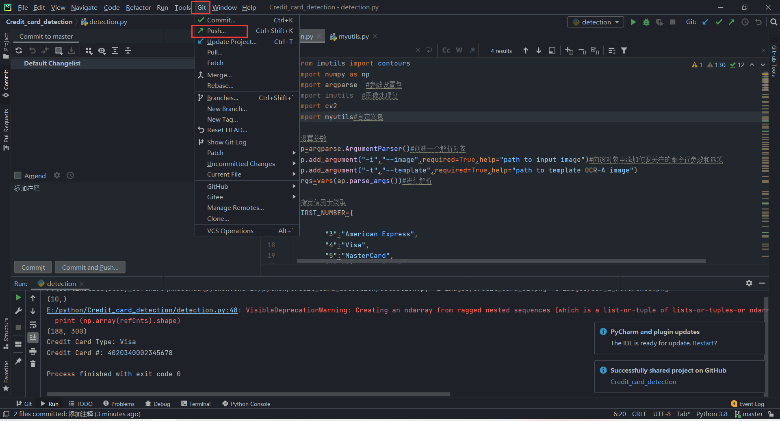Expand the GitHub submenu

(218, 186)
